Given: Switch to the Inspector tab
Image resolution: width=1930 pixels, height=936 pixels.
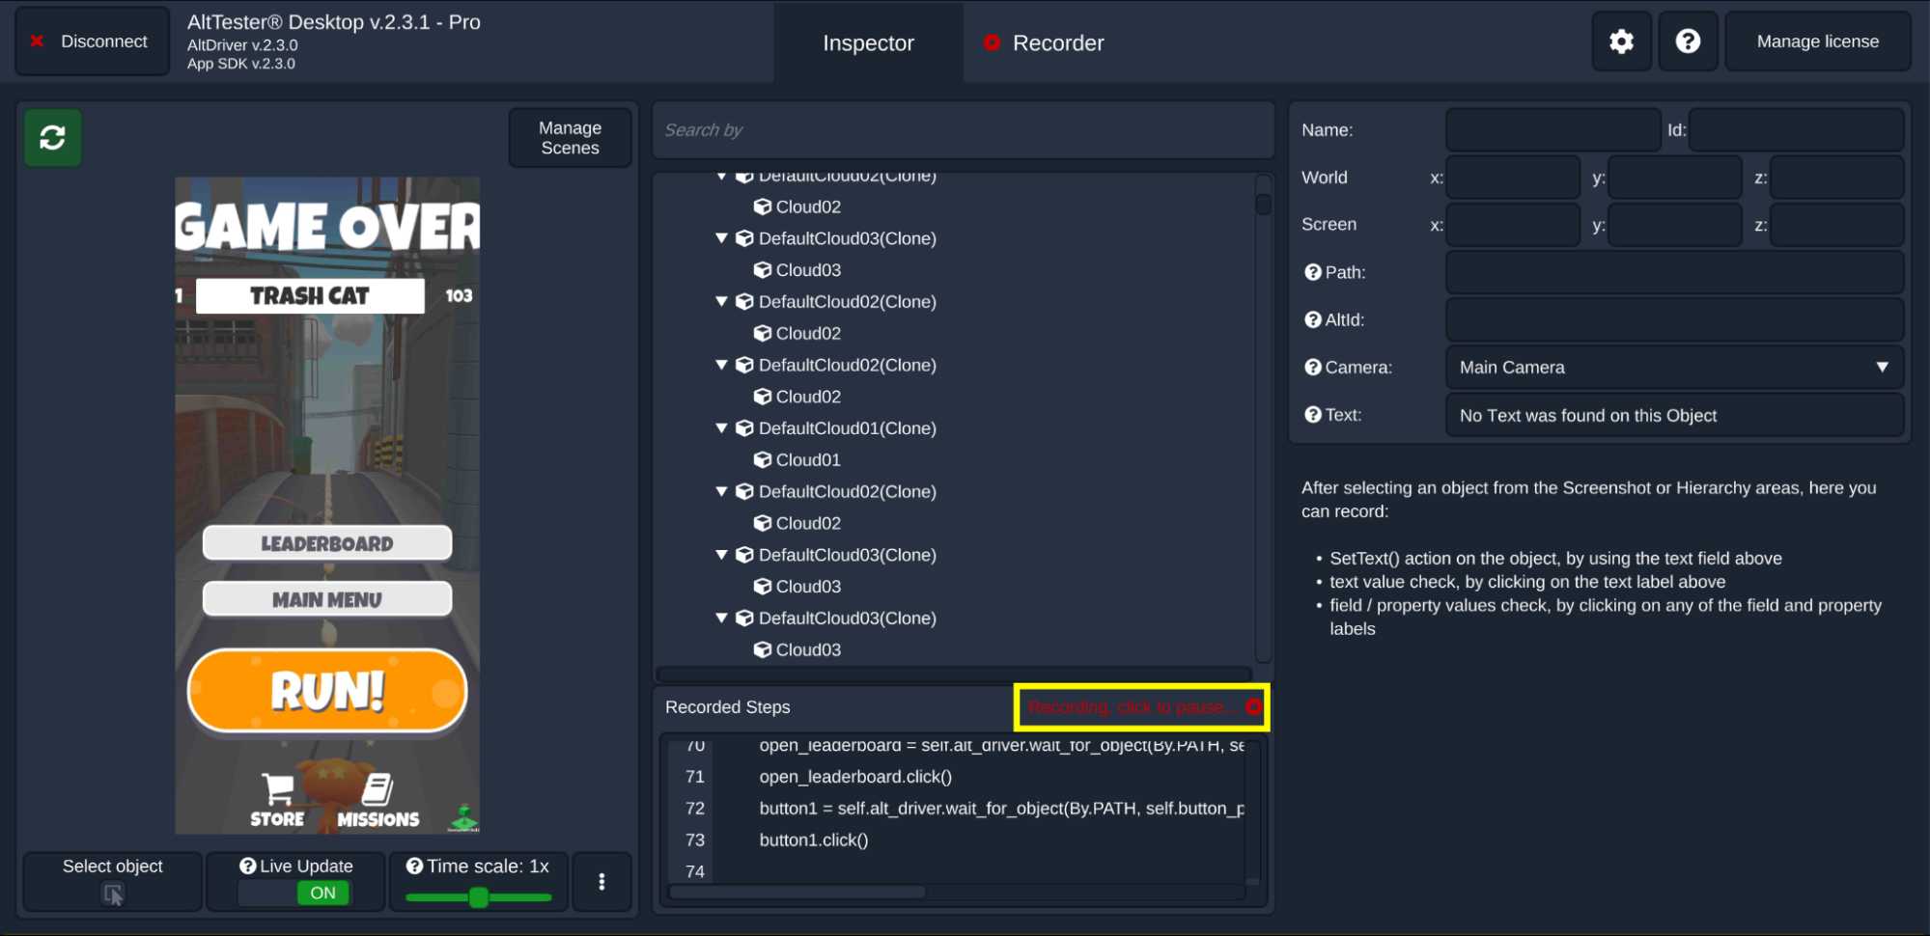Looking at the screenshot, I should coord(868,42).
